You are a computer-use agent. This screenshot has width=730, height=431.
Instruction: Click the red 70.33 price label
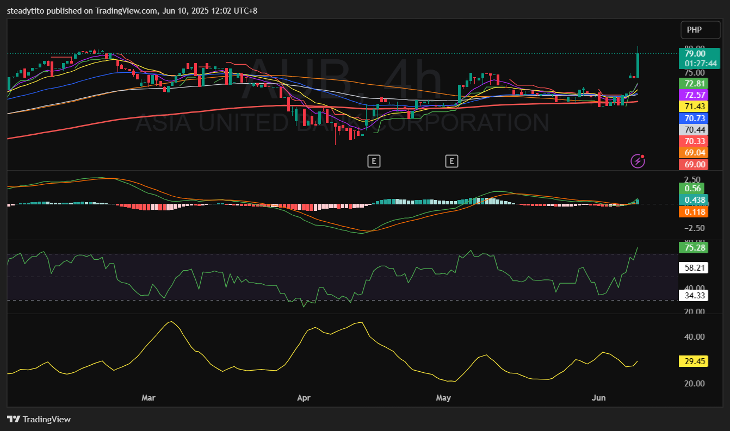click(x=694, y=141)
